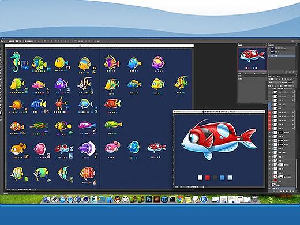Viewport: 300px width, 225px height.
Task: Launch Google Chrome from the Dock
Action: pyautogui.click(x=180, y=200)
